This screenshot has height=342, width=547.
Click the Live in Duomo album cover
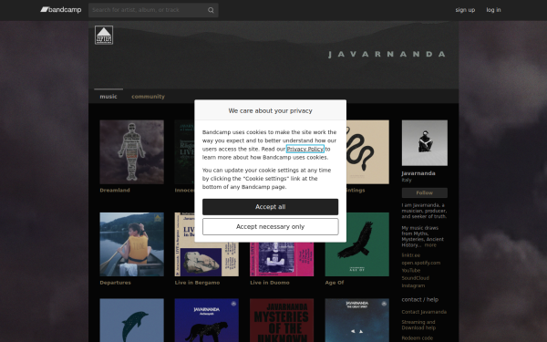click(282, 259)
